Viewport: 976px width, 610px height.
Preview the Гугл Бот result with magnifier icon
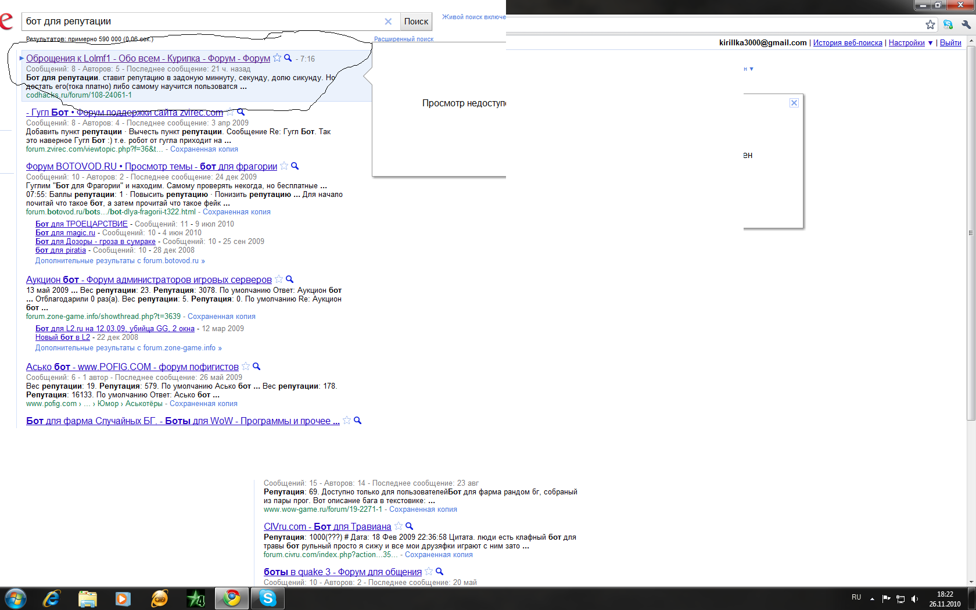click(x=241, y=112)
